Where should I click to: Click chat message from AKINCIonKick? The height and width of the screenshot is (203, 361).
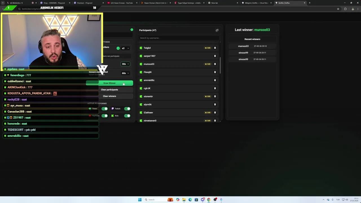51,87
